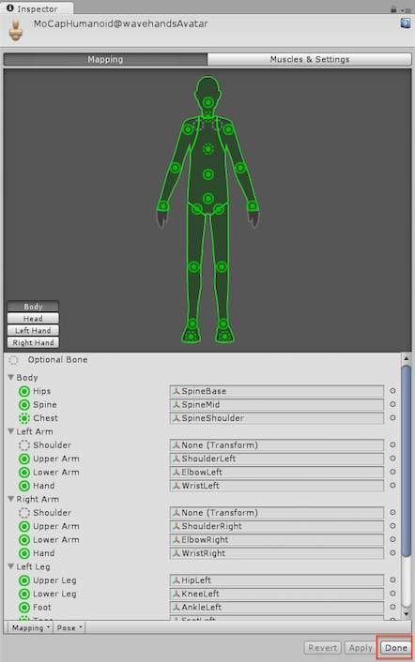Viewport: 415px width, 662px height.
Task: Collapse the Body section
Action: [x=11, y=377]
